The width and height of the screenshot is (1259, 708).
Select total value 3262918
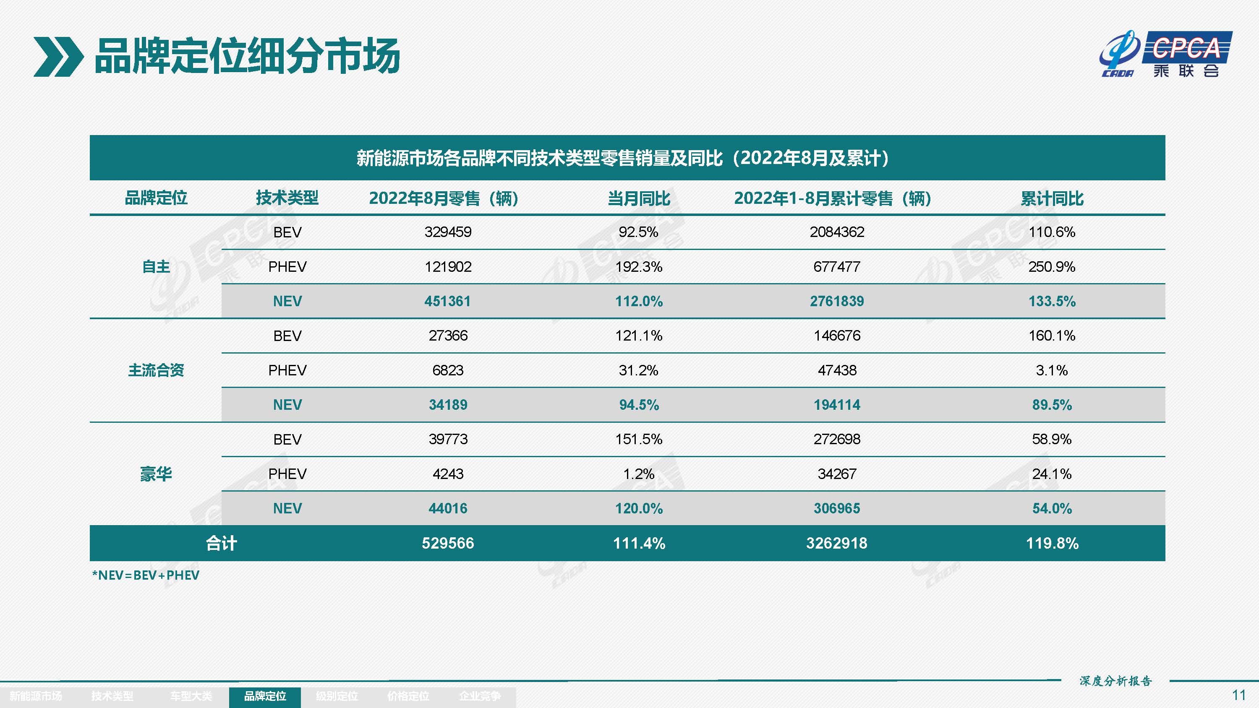coord(837,543)
